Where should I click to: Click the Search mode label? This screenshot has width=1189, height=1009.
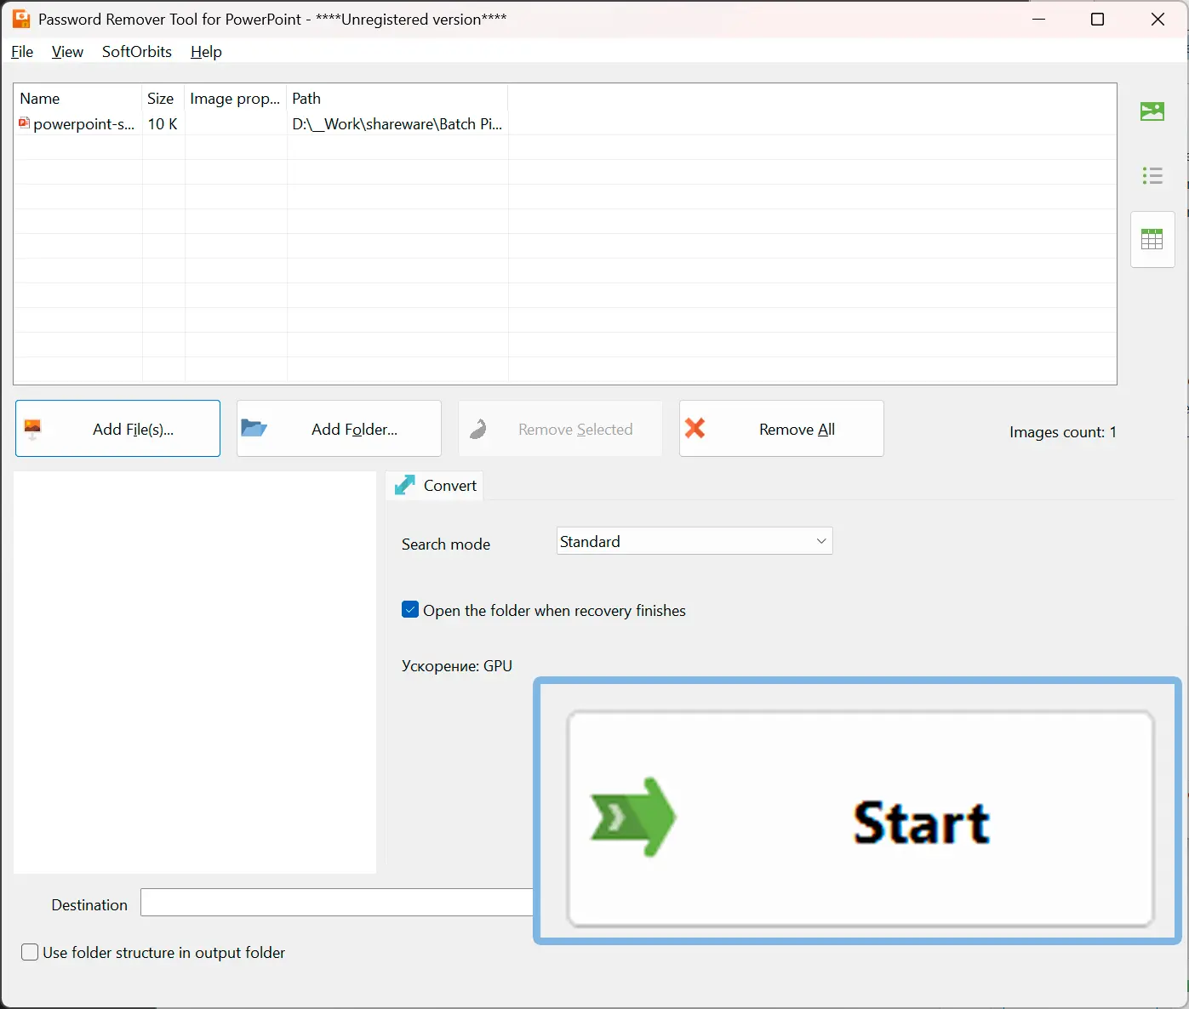446,544
